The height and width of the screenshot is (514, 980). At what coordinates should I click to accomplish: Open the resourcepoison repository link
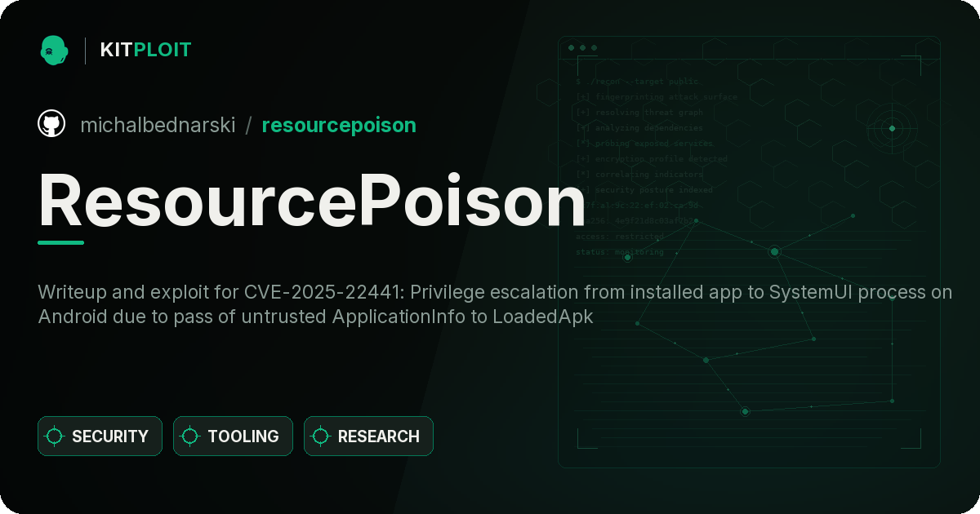[x=339, y=125]
